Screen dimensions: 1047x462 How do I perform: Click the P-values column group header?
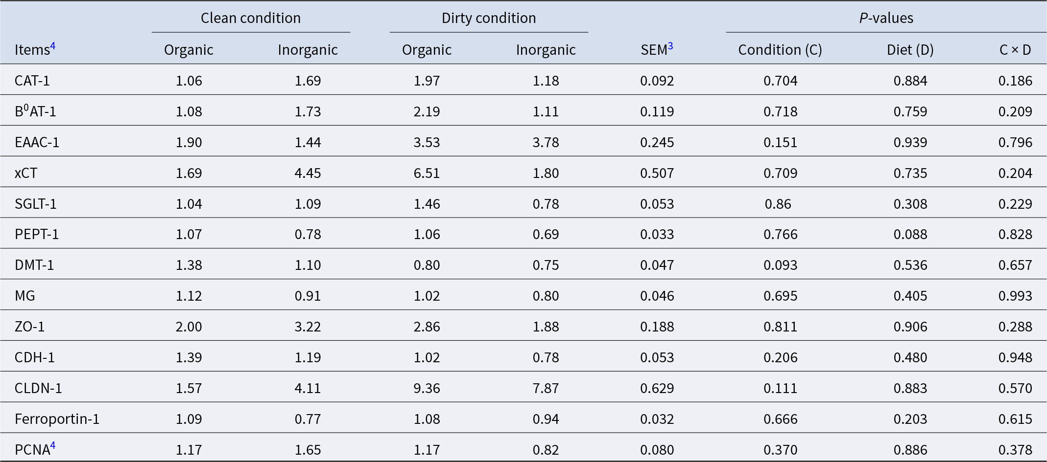[886, 18]
